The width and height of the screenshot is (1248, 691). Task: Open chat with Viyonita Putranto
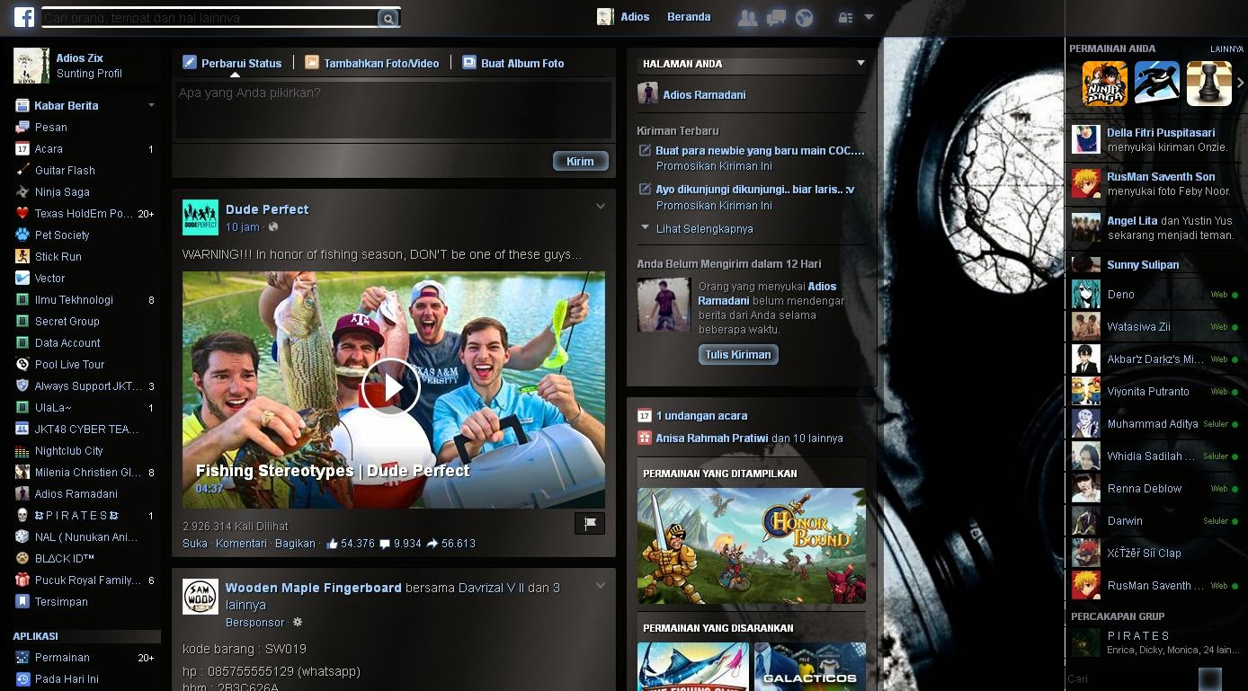pyautogui.click(x=1154, y=392)
